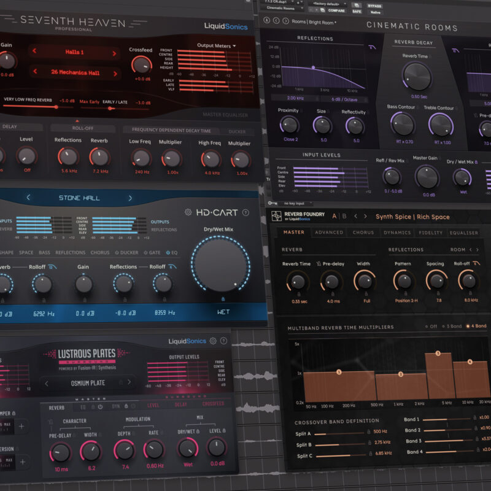Open Output Meters dropdown in Seventh Heaven
This screenshot has height=491, width=491.
coord(217,45)
